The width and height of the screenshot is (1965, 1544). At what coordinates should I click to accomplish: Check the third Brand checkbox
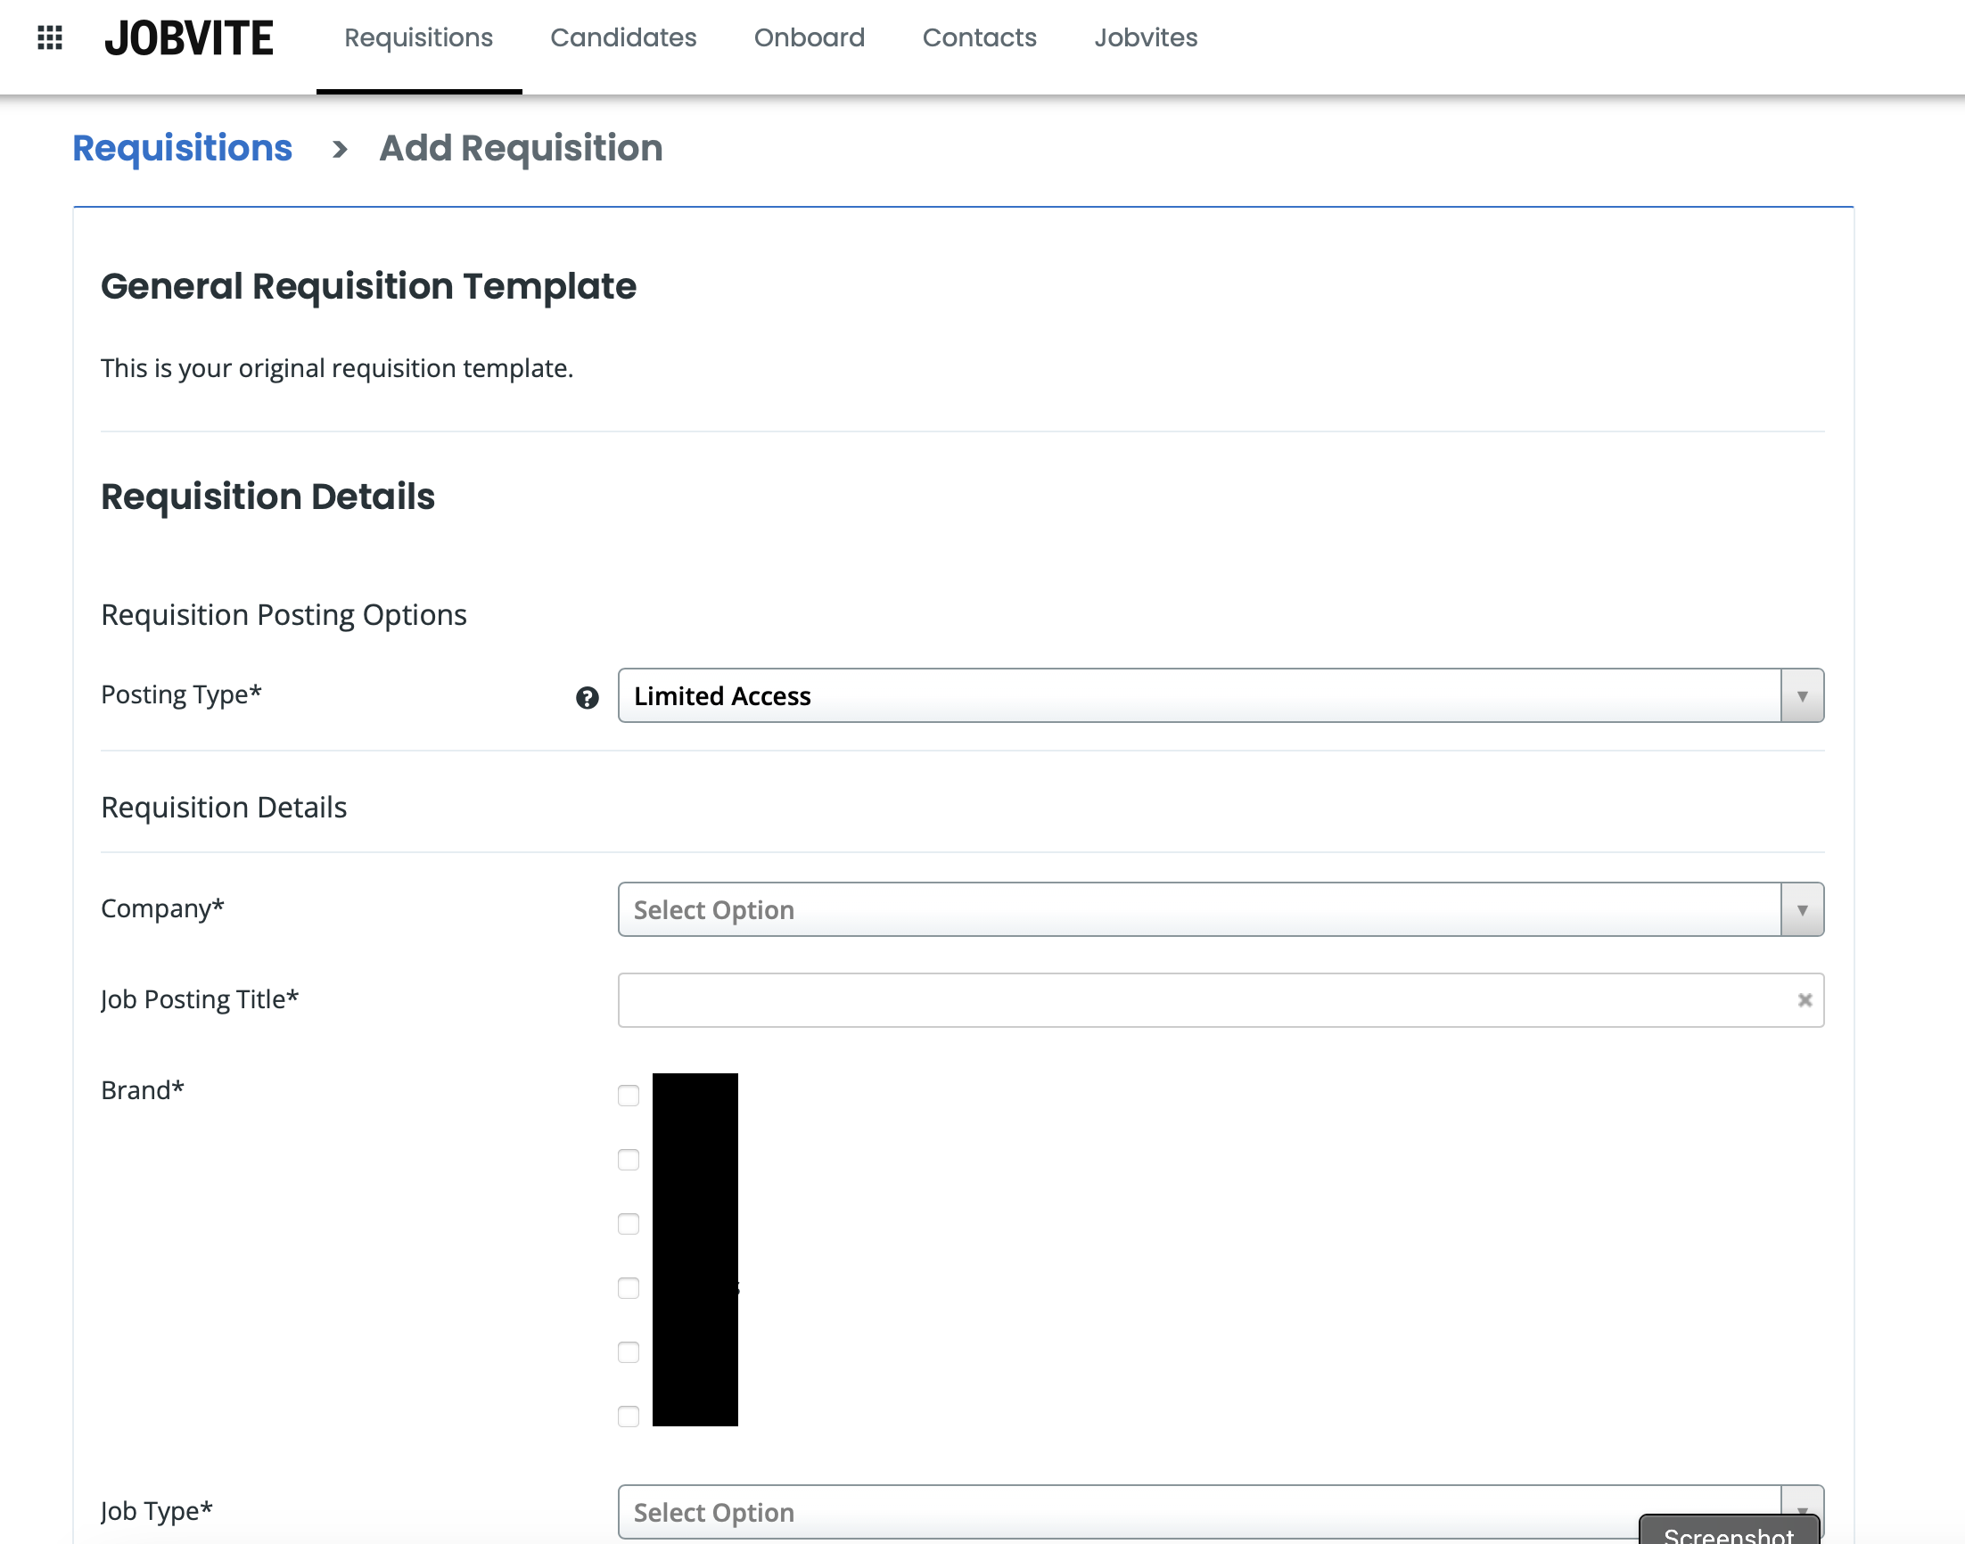[629, 1224]
